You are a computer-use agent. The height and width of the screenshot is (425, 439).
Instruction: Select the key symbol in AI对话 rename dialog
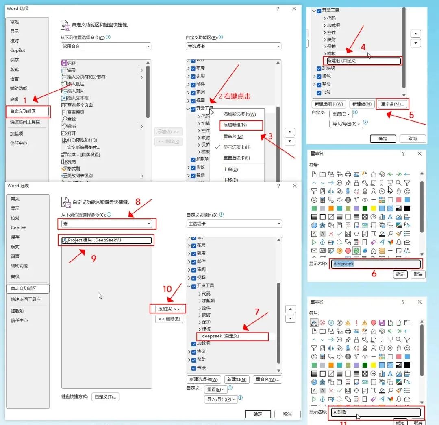coord(365,340)
